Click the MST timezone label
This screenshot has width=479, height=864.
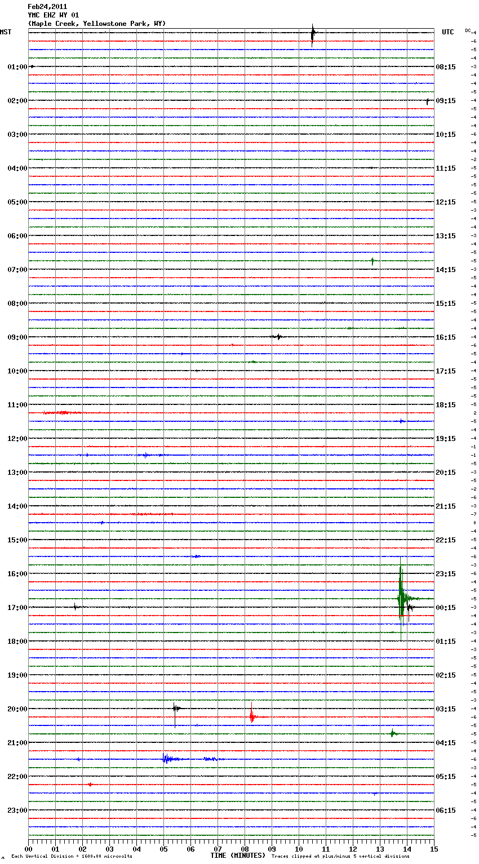coord(6,32)
